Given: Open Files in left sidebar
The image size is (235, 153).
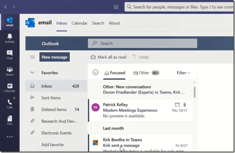Looking at the screenshot, I should coord(9,121).
